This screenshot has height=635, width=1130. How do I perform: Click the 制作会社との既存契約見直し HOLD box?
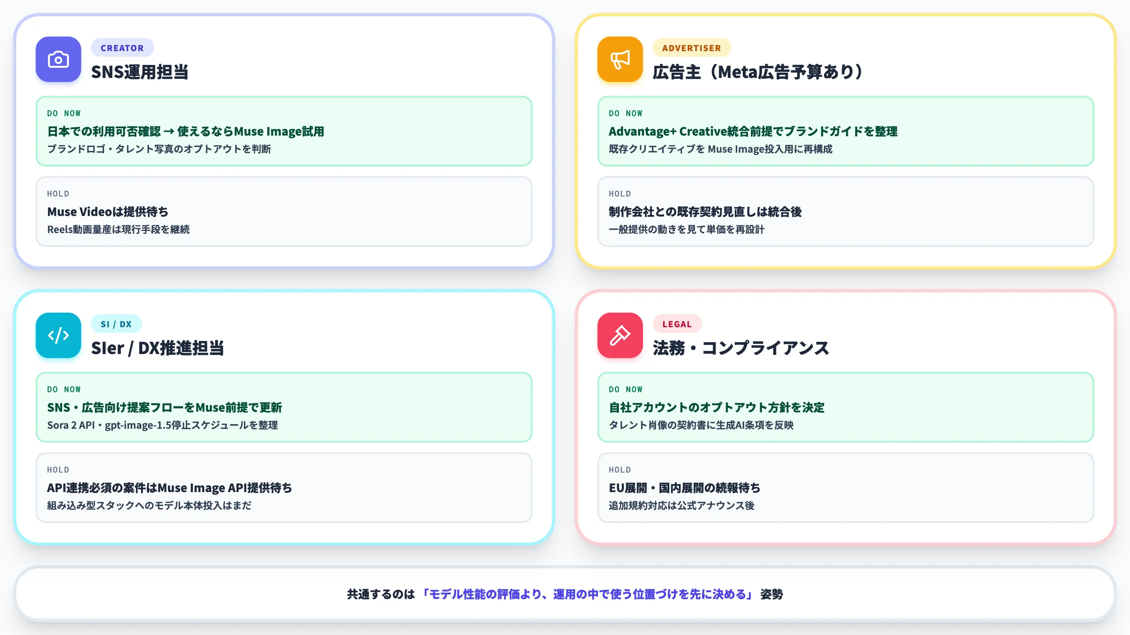tap(845, 212)
